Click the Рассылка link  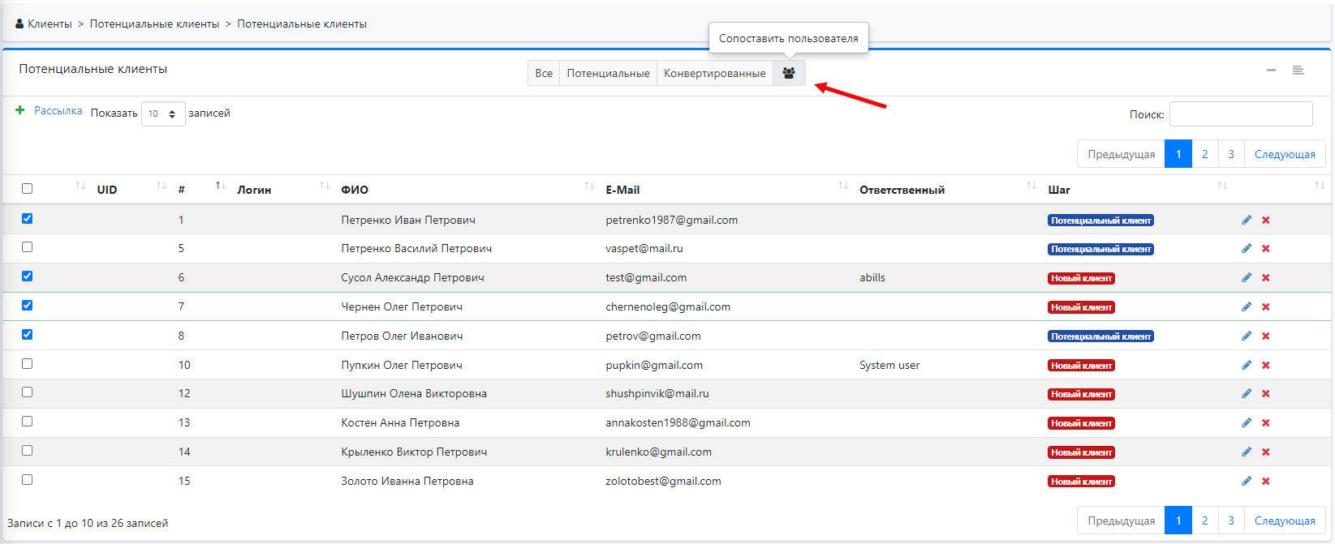pos(58,111)
